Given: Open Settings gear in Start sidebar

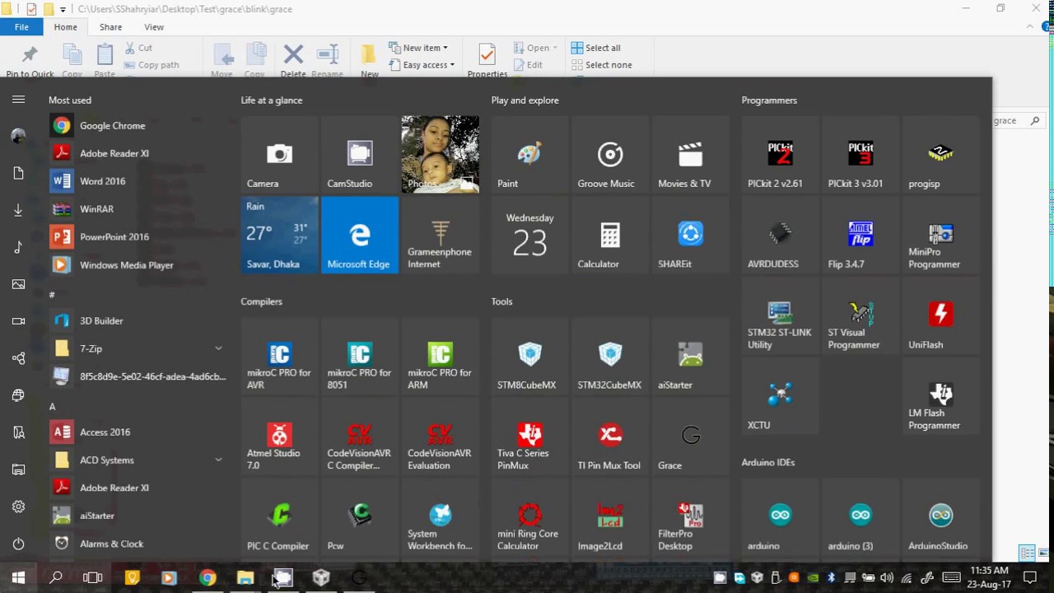Looking at the screenshot, I should point(18,507).
